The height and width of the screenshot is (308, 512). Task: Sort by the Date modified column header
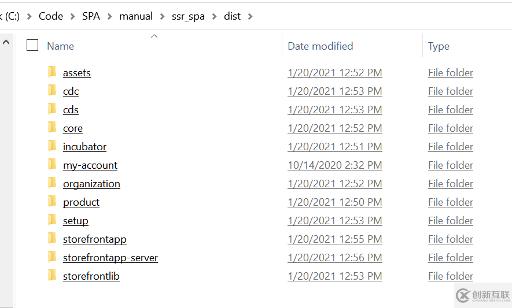pos(320,46)
